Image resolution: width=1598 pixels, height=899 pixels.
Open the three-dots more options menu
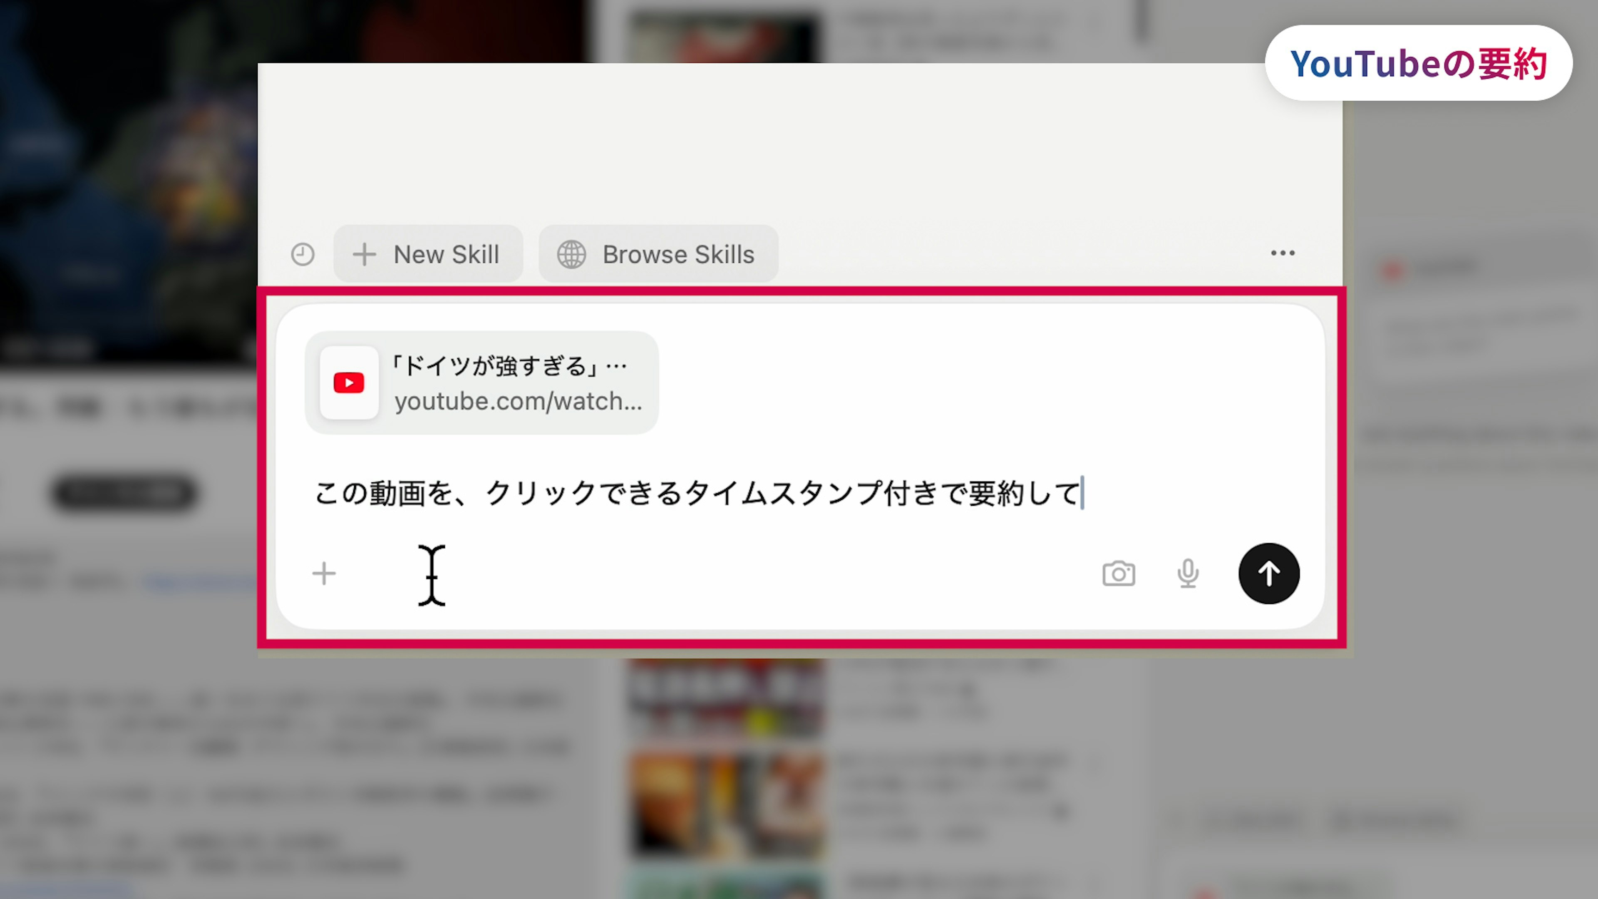(1282, 253)
